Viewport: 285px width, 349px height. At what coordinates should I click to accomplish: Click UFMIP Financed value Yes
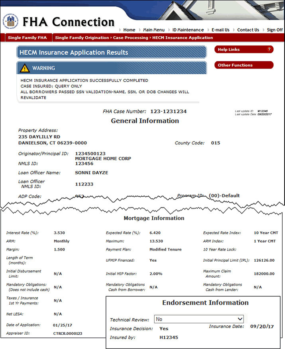(x=153, y=260)
